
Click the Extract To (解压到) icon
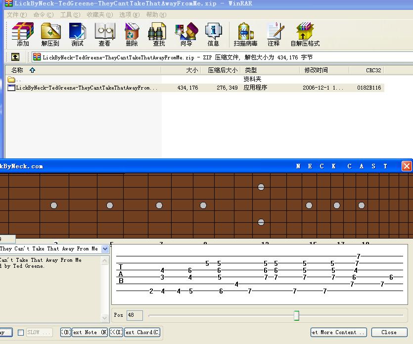click(50, 35)
